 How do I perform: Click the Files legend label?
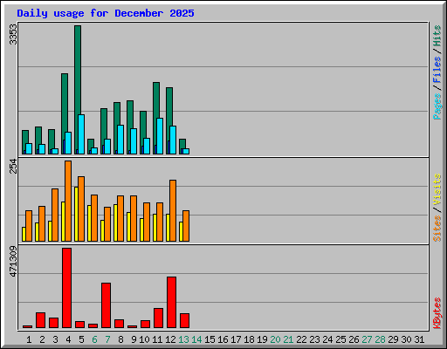(x=437, y=69)
